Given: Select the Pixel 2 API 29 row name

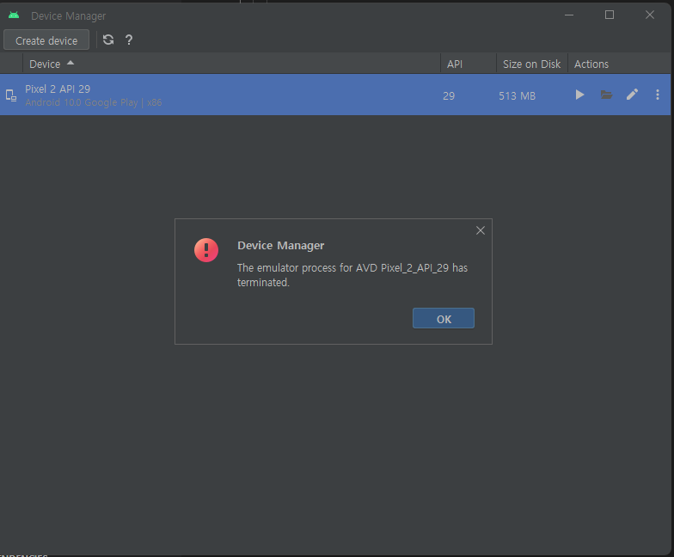Looking at the screenshot, I should click(x=58, y=89).
